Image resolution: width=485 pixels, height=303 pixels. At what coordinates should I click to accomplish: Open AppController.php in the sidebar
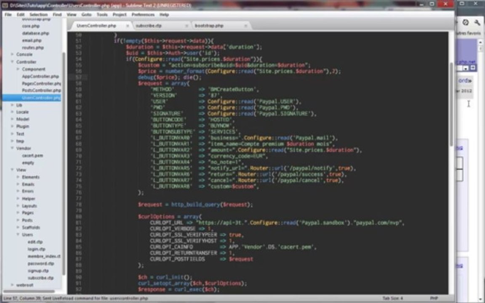tap(40, 76)
